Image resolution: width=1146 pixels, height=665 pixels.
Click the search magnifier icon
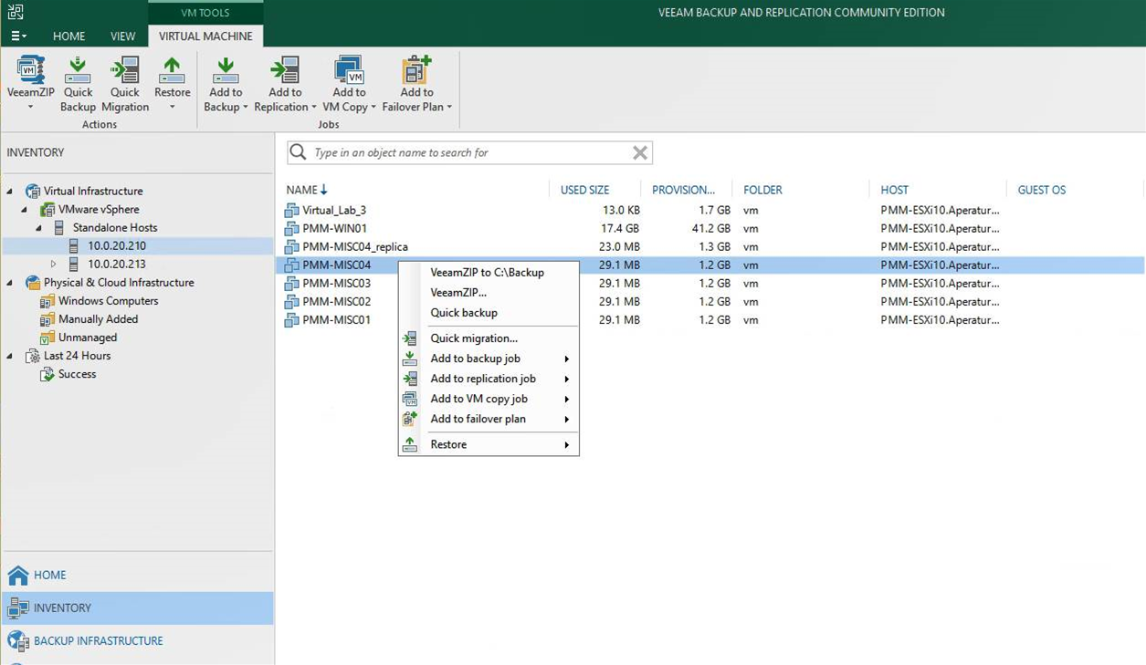click(x=298, y=152)
